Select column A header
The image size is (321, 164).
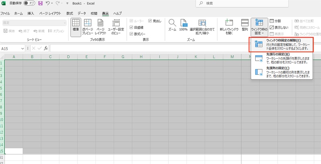pos(14,57)
